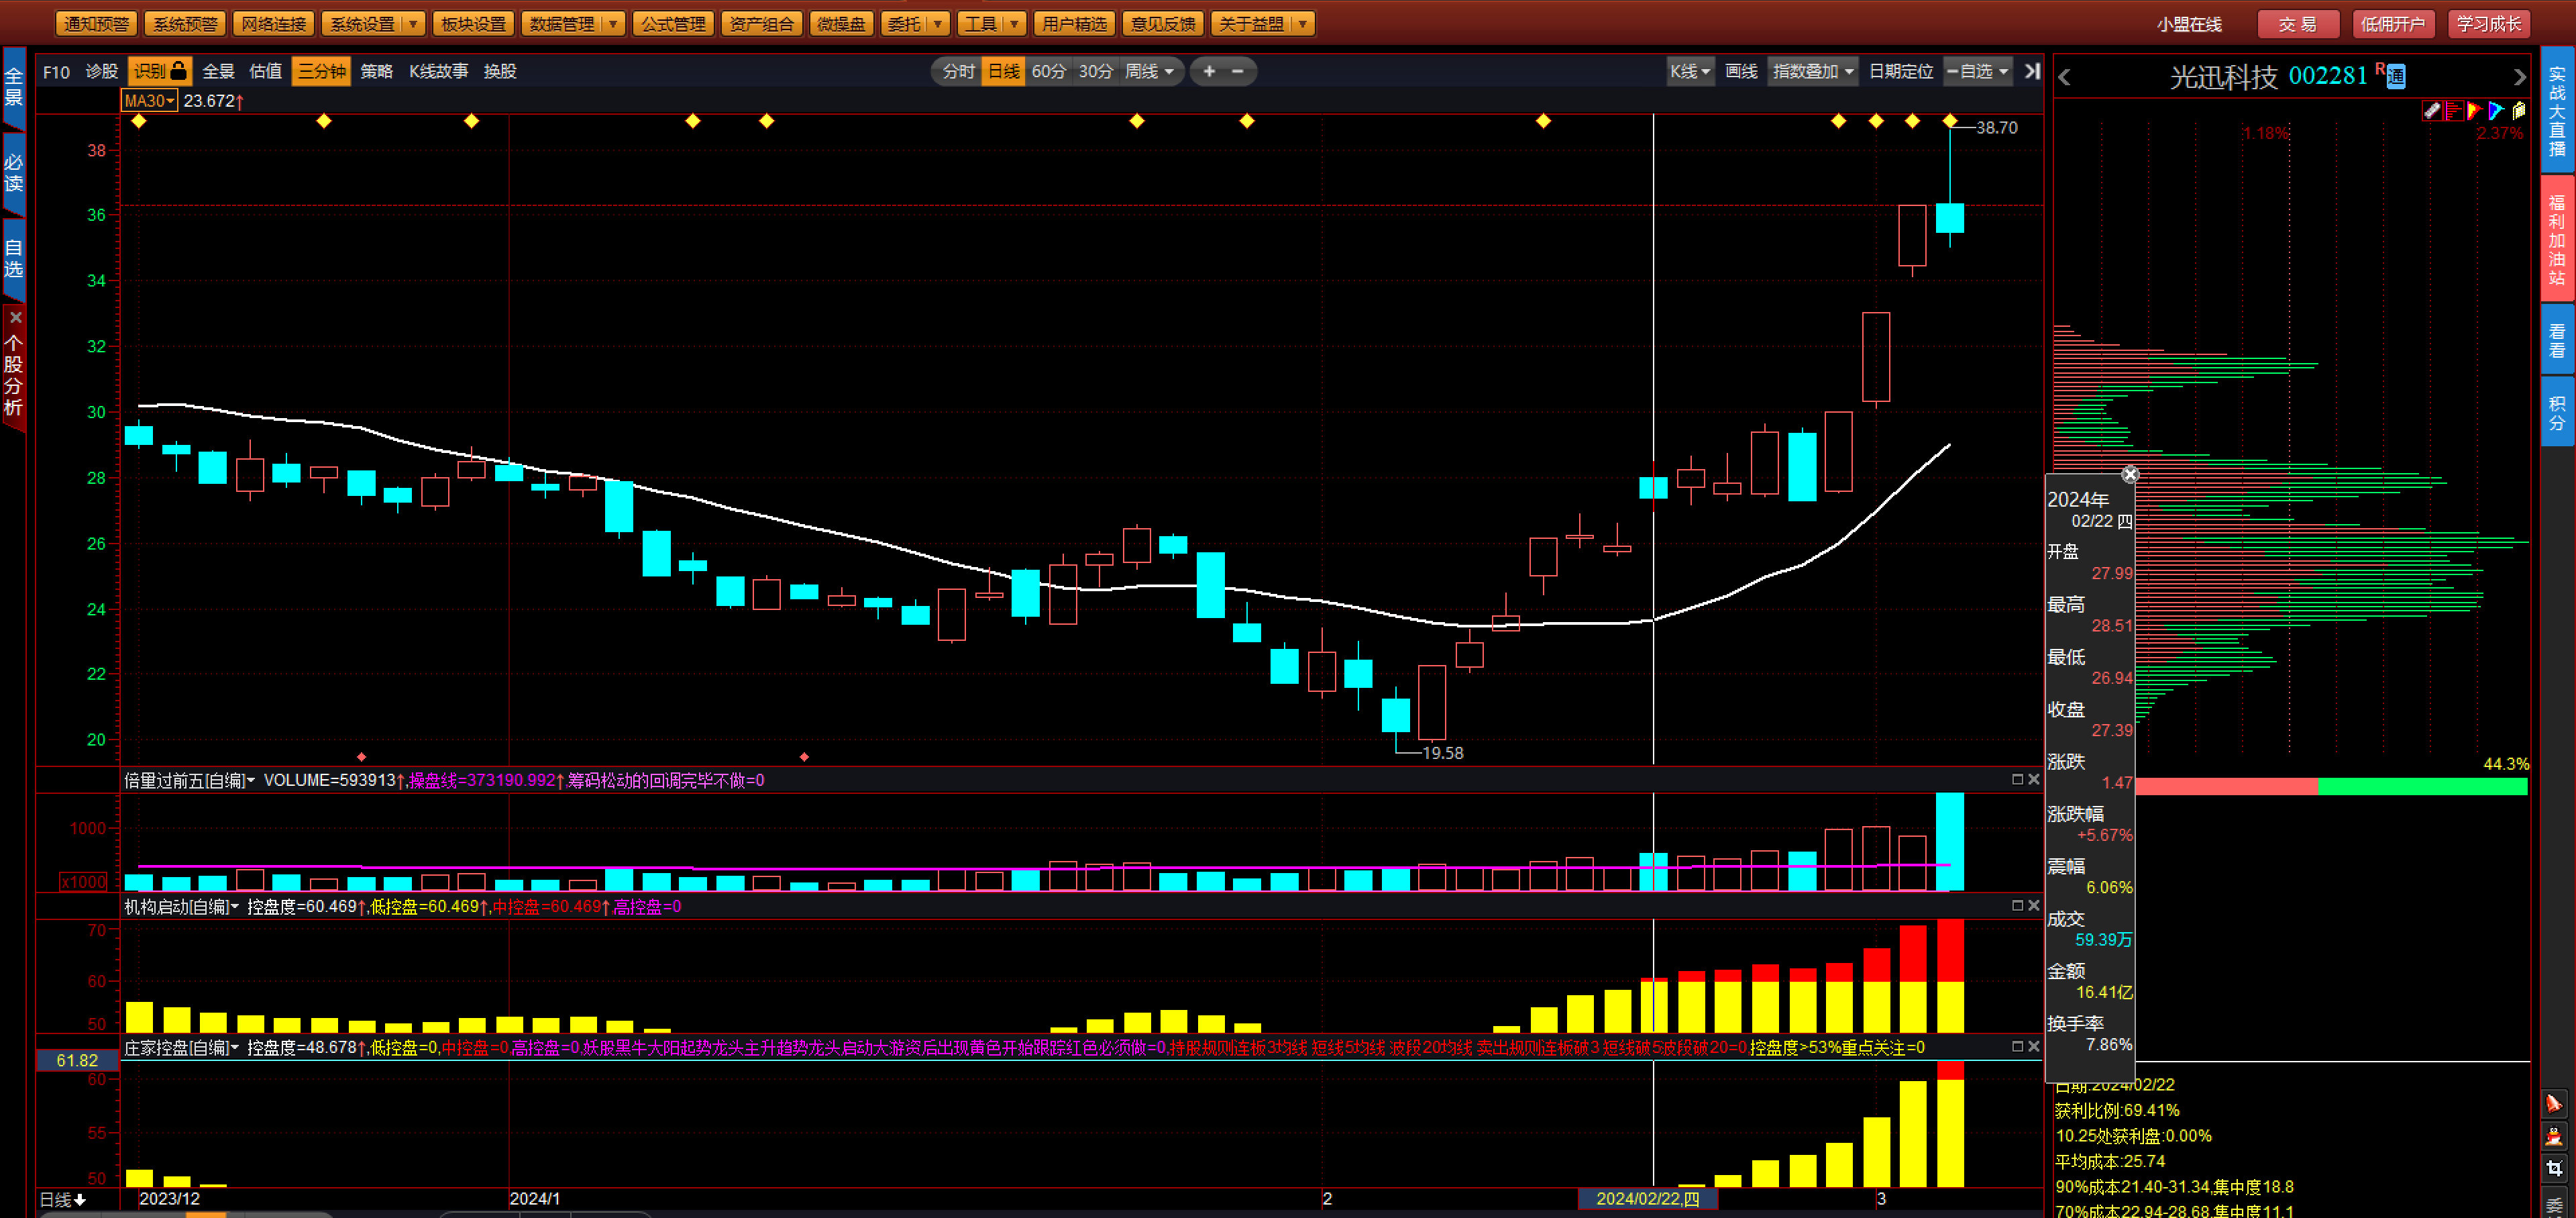Screen dimensions: 2576x1218
Task: Click the yellow building icon in right panel
Action: (2518, 111)
